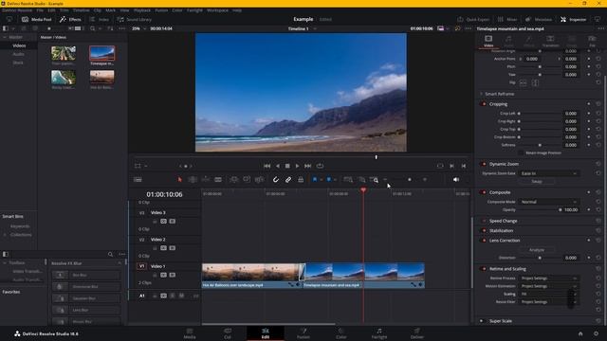Toggle the Stabilization enable switch
The image size is (607, 341).
(483, 231)
